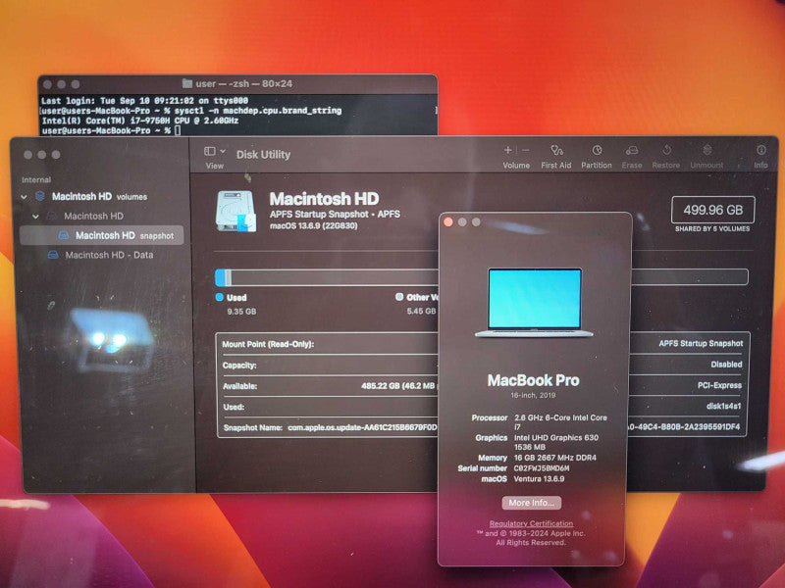Select the Macintosh HD snapshot entry
This screenshot has height=588, width=785.
(102, 235)
